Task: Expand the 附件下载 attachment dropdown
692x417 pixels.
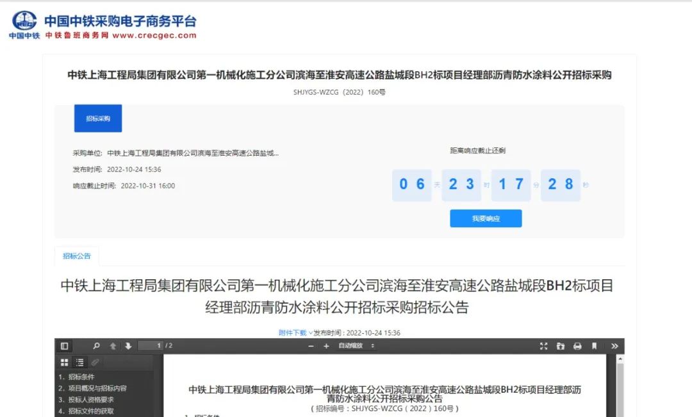Action: click(295, 332)
